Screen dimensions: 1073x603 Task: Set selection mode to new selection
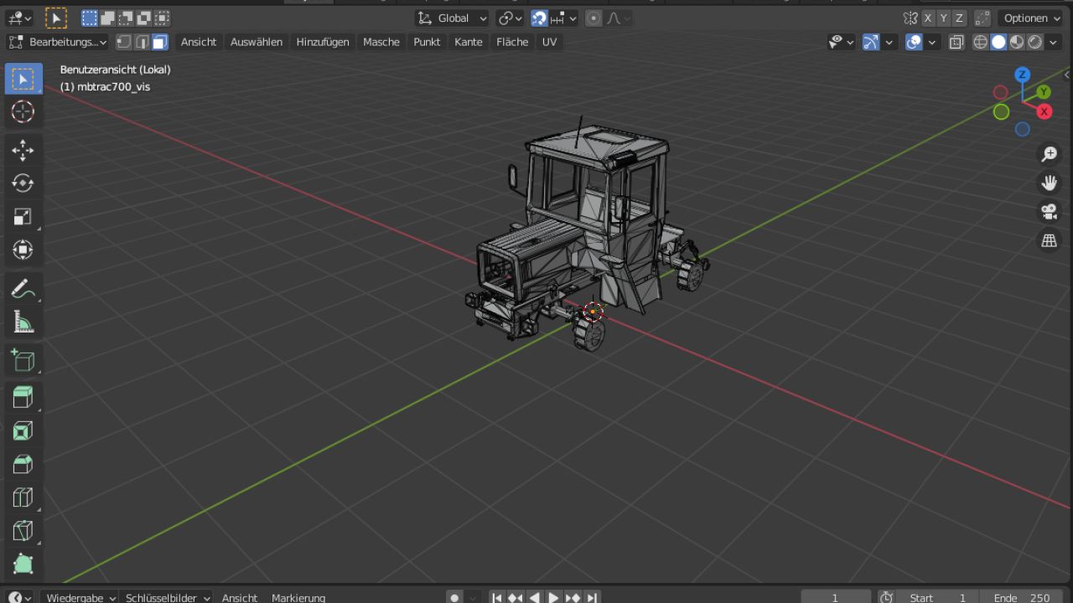[x=90, y=18]
